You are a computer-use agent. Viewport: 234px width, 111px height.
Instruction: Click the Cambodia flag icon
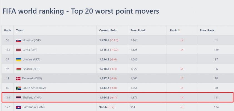(x=19, y=107)
